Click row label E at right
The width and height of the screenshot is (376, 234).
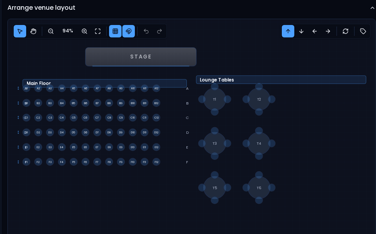click(187, 147)
